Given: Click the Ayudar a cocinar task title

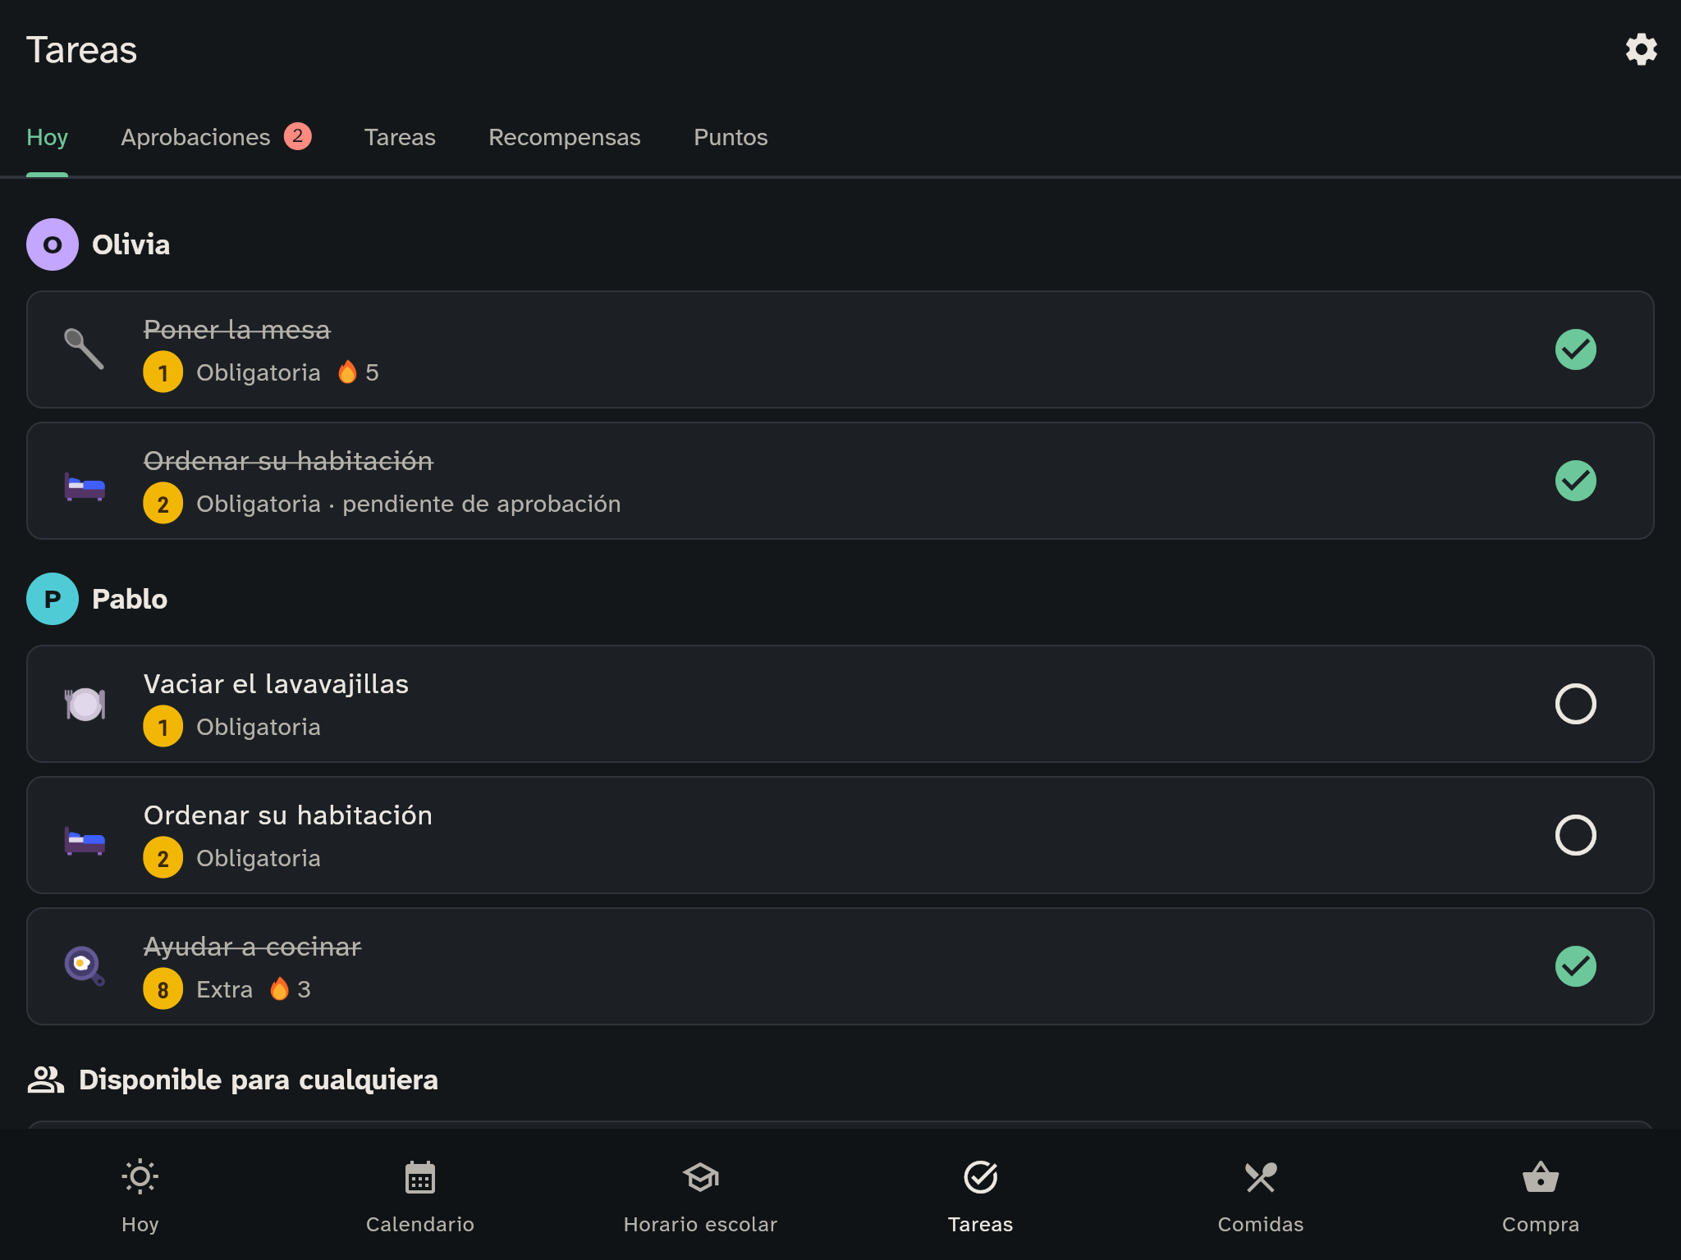Looking at the screenshot, I should click(x=252, y=947).
